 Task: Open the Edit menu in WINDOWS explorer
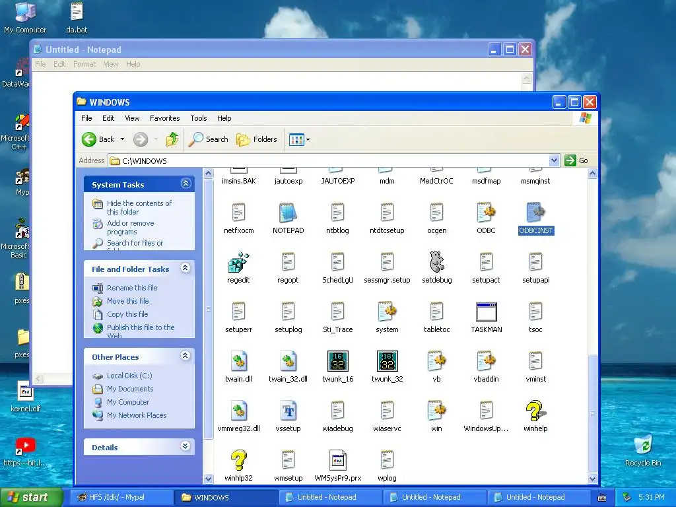coord(108,118)
